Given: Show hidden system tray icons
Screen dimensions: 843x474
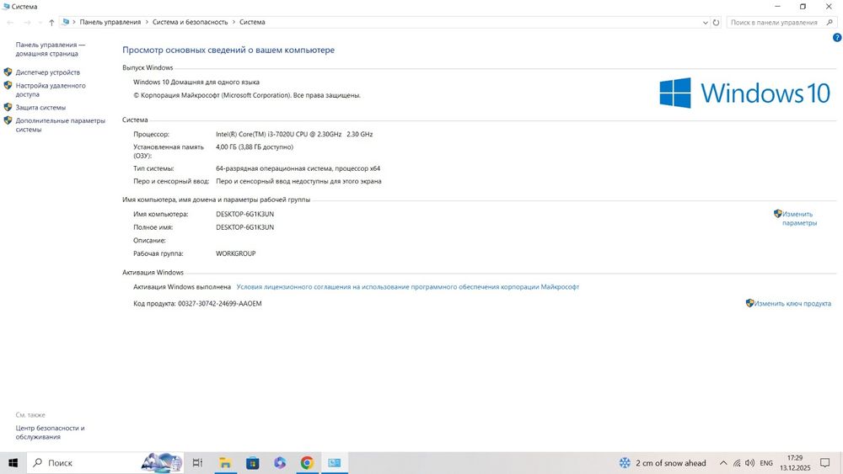Looking at the screenshot, I should tap(723, 463).
